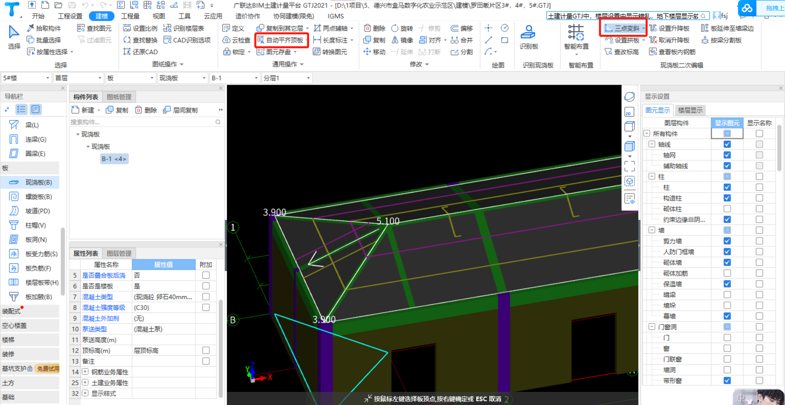785x405 pixels.
Task: Toggle 保温墙 display element checkbox
Action: (727, 284)
